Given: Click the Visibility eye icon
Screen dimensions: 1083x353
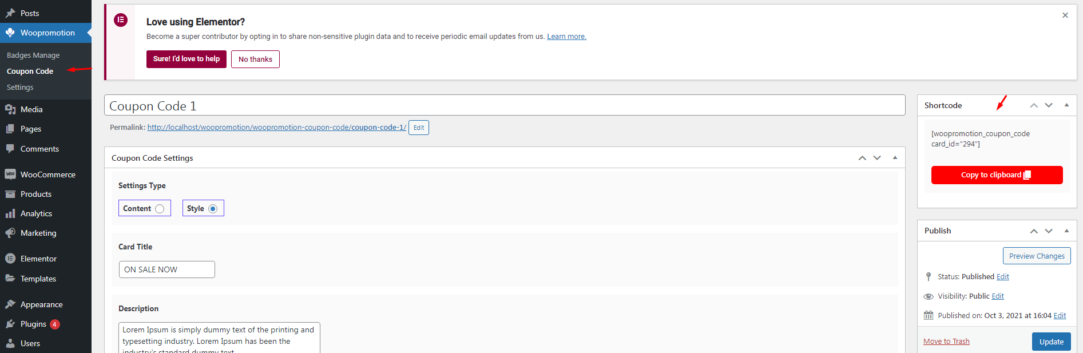Looking at the screenshot, I should [929, 296].
